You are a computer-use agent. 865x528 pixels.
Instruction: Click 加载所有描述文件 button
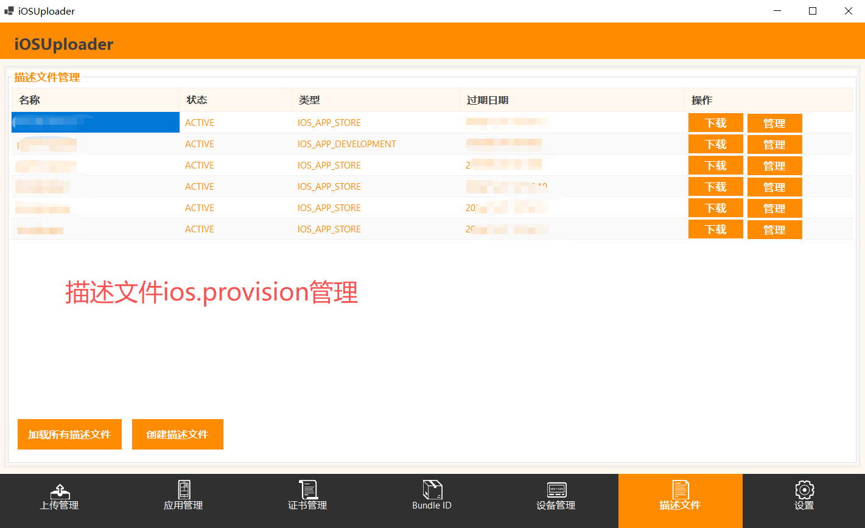69,434
